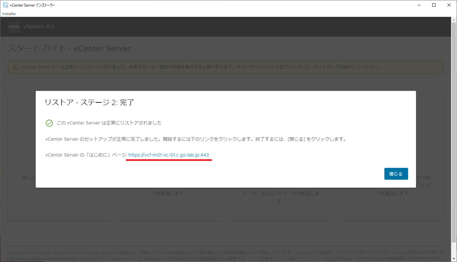Click the vmw logo in header
Viewport: 457px width, 262px height.
(14, 27)
